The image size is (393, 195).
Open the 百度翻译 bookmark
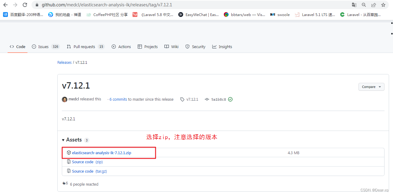(x=23, y=15)
